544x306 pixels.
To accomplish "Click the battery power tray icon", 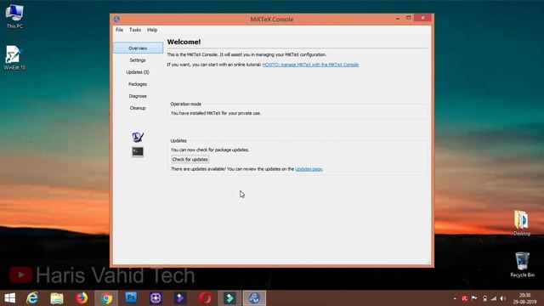I will (484, 298).
